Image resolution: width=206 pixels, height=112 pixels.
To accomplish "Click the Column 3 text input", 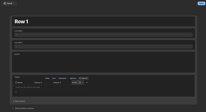I will click(103, 46).
